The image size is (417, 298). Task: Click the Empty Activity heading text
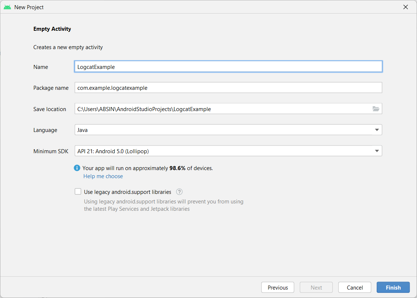pos(52,29)
